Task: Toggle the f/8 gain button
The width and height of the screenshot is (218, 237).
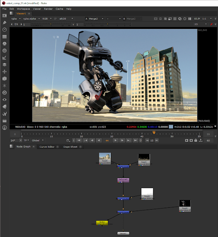Action: coord(16,24)
